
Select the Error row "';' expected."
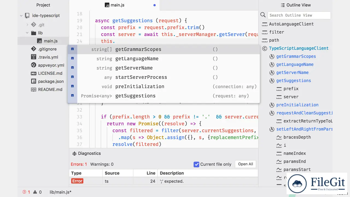164,181
